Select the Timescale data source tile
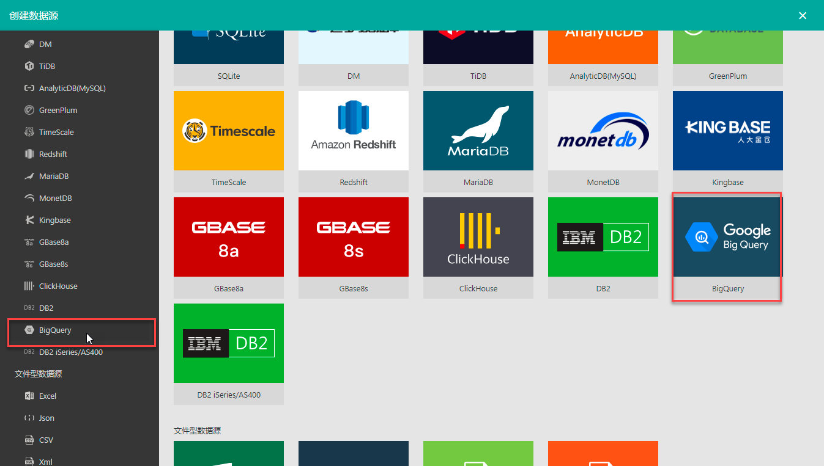The height and width of the screenshot is (466, 824). pos(229,142)
